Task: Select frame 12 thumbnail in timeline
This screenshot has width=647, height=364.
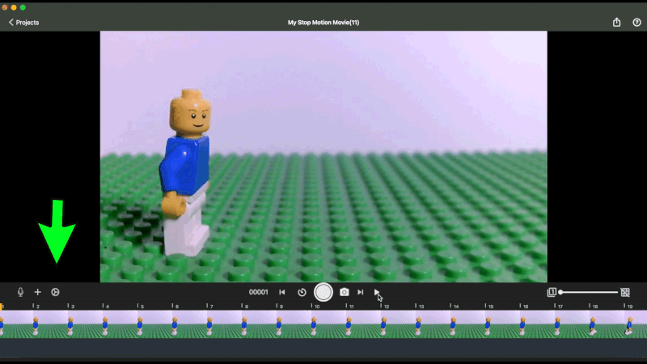Action: click(x=397, y=324)
